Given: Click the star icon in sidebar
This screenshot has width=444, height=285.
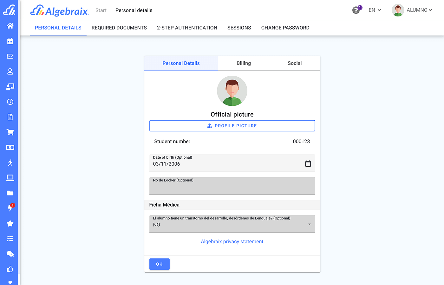Looking at the screenshot, I should click(10, 224).
